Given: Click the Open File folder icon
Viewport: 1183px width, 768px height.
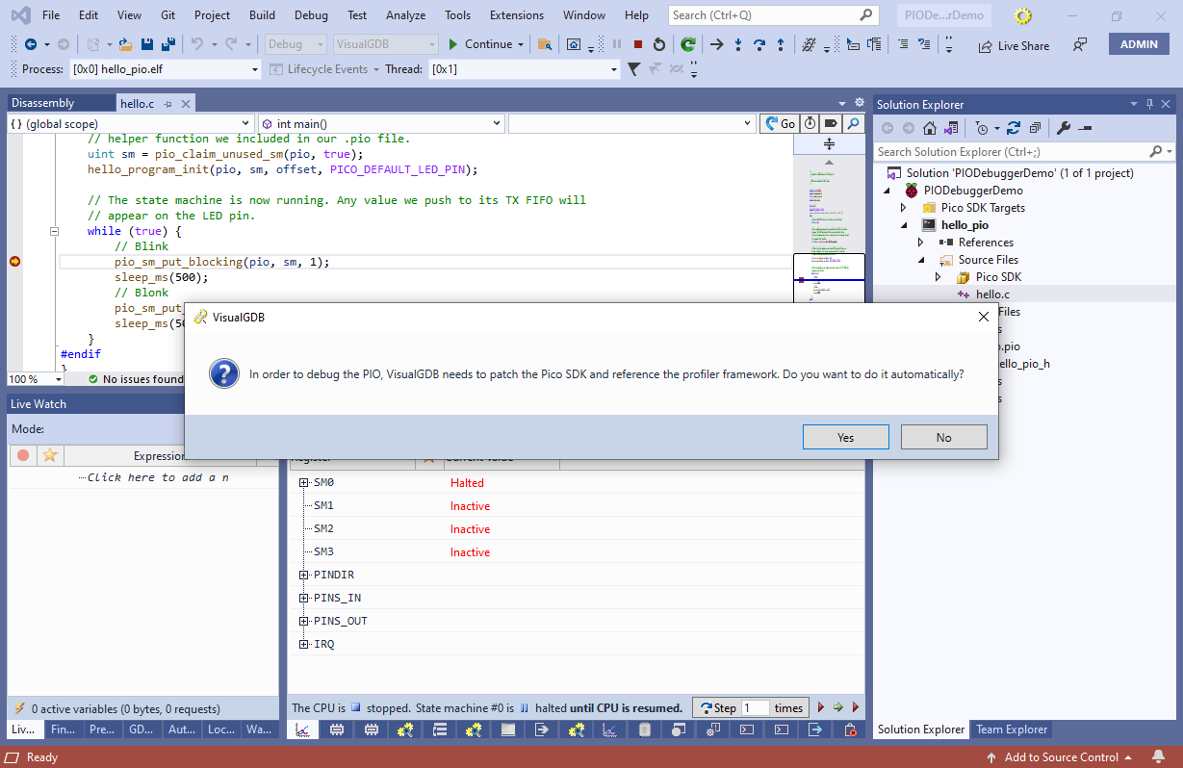Looking at the screenshot, I should 126,44.
